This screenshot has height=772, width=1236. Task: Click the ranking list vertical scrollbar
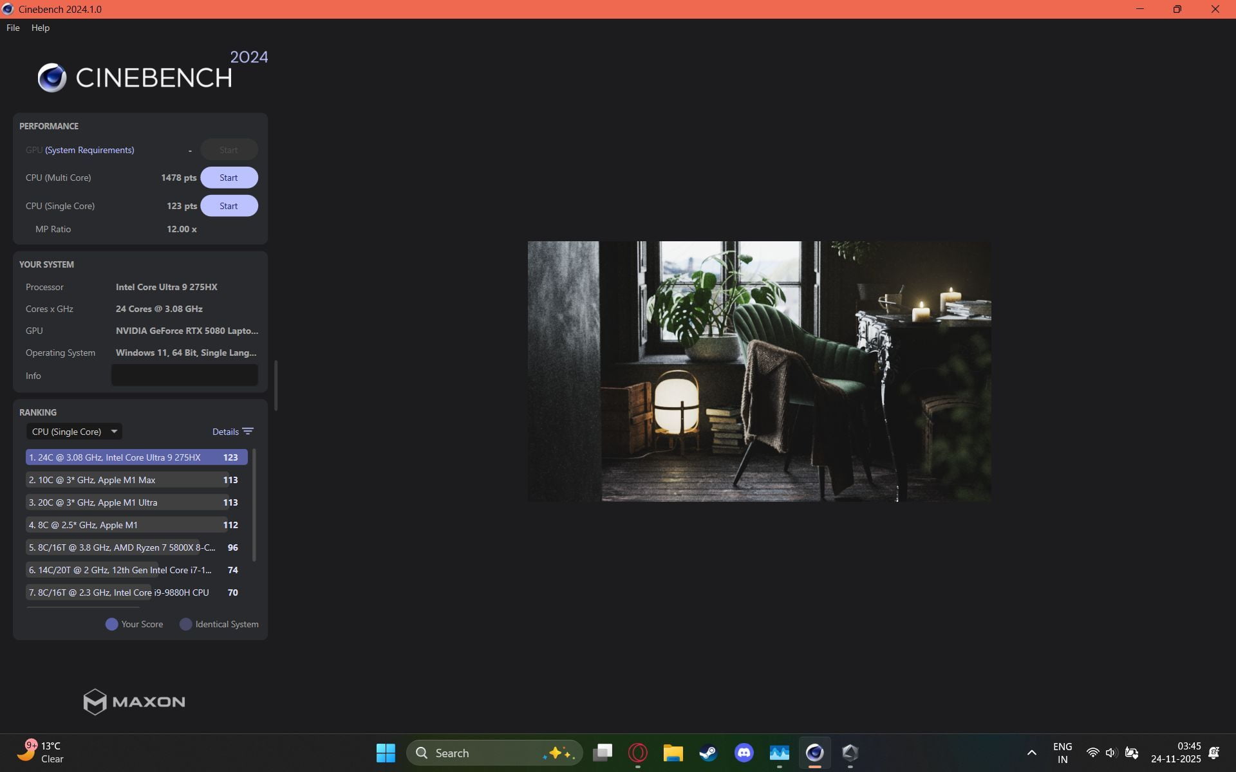254,504
